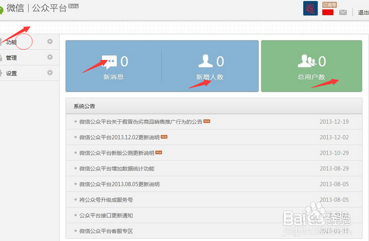Viewport: 369px width, 241px height.
Task: Click the 总用户数 label
Action: tap(311, 77)
